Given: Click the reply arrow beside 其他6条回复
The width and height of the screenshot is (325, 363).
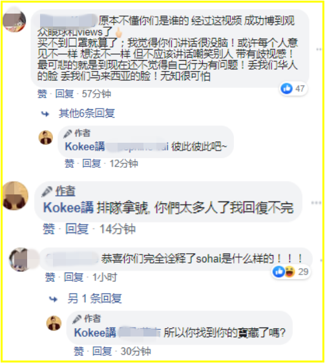Looking at the screenshot, I should point(45,114).
